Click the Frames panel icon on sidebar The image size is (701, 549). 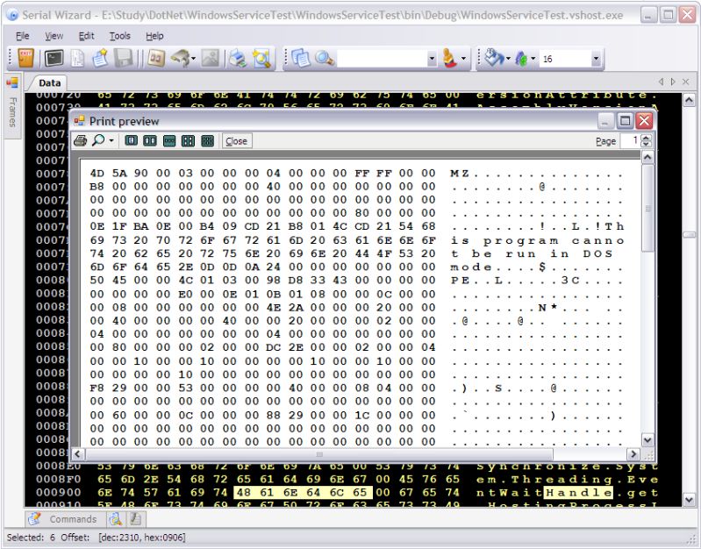pyautogui.click(x=12, y=83)
